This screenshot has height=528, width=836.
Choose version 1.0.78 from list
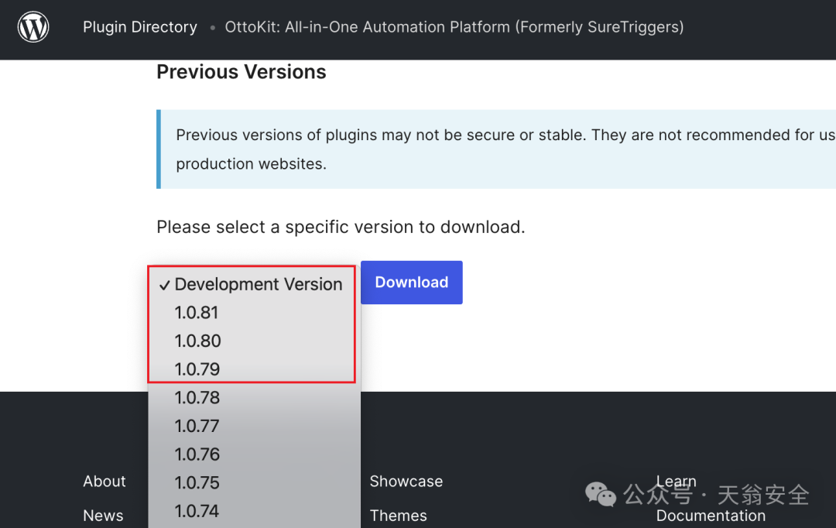click(x=255, y=397)
